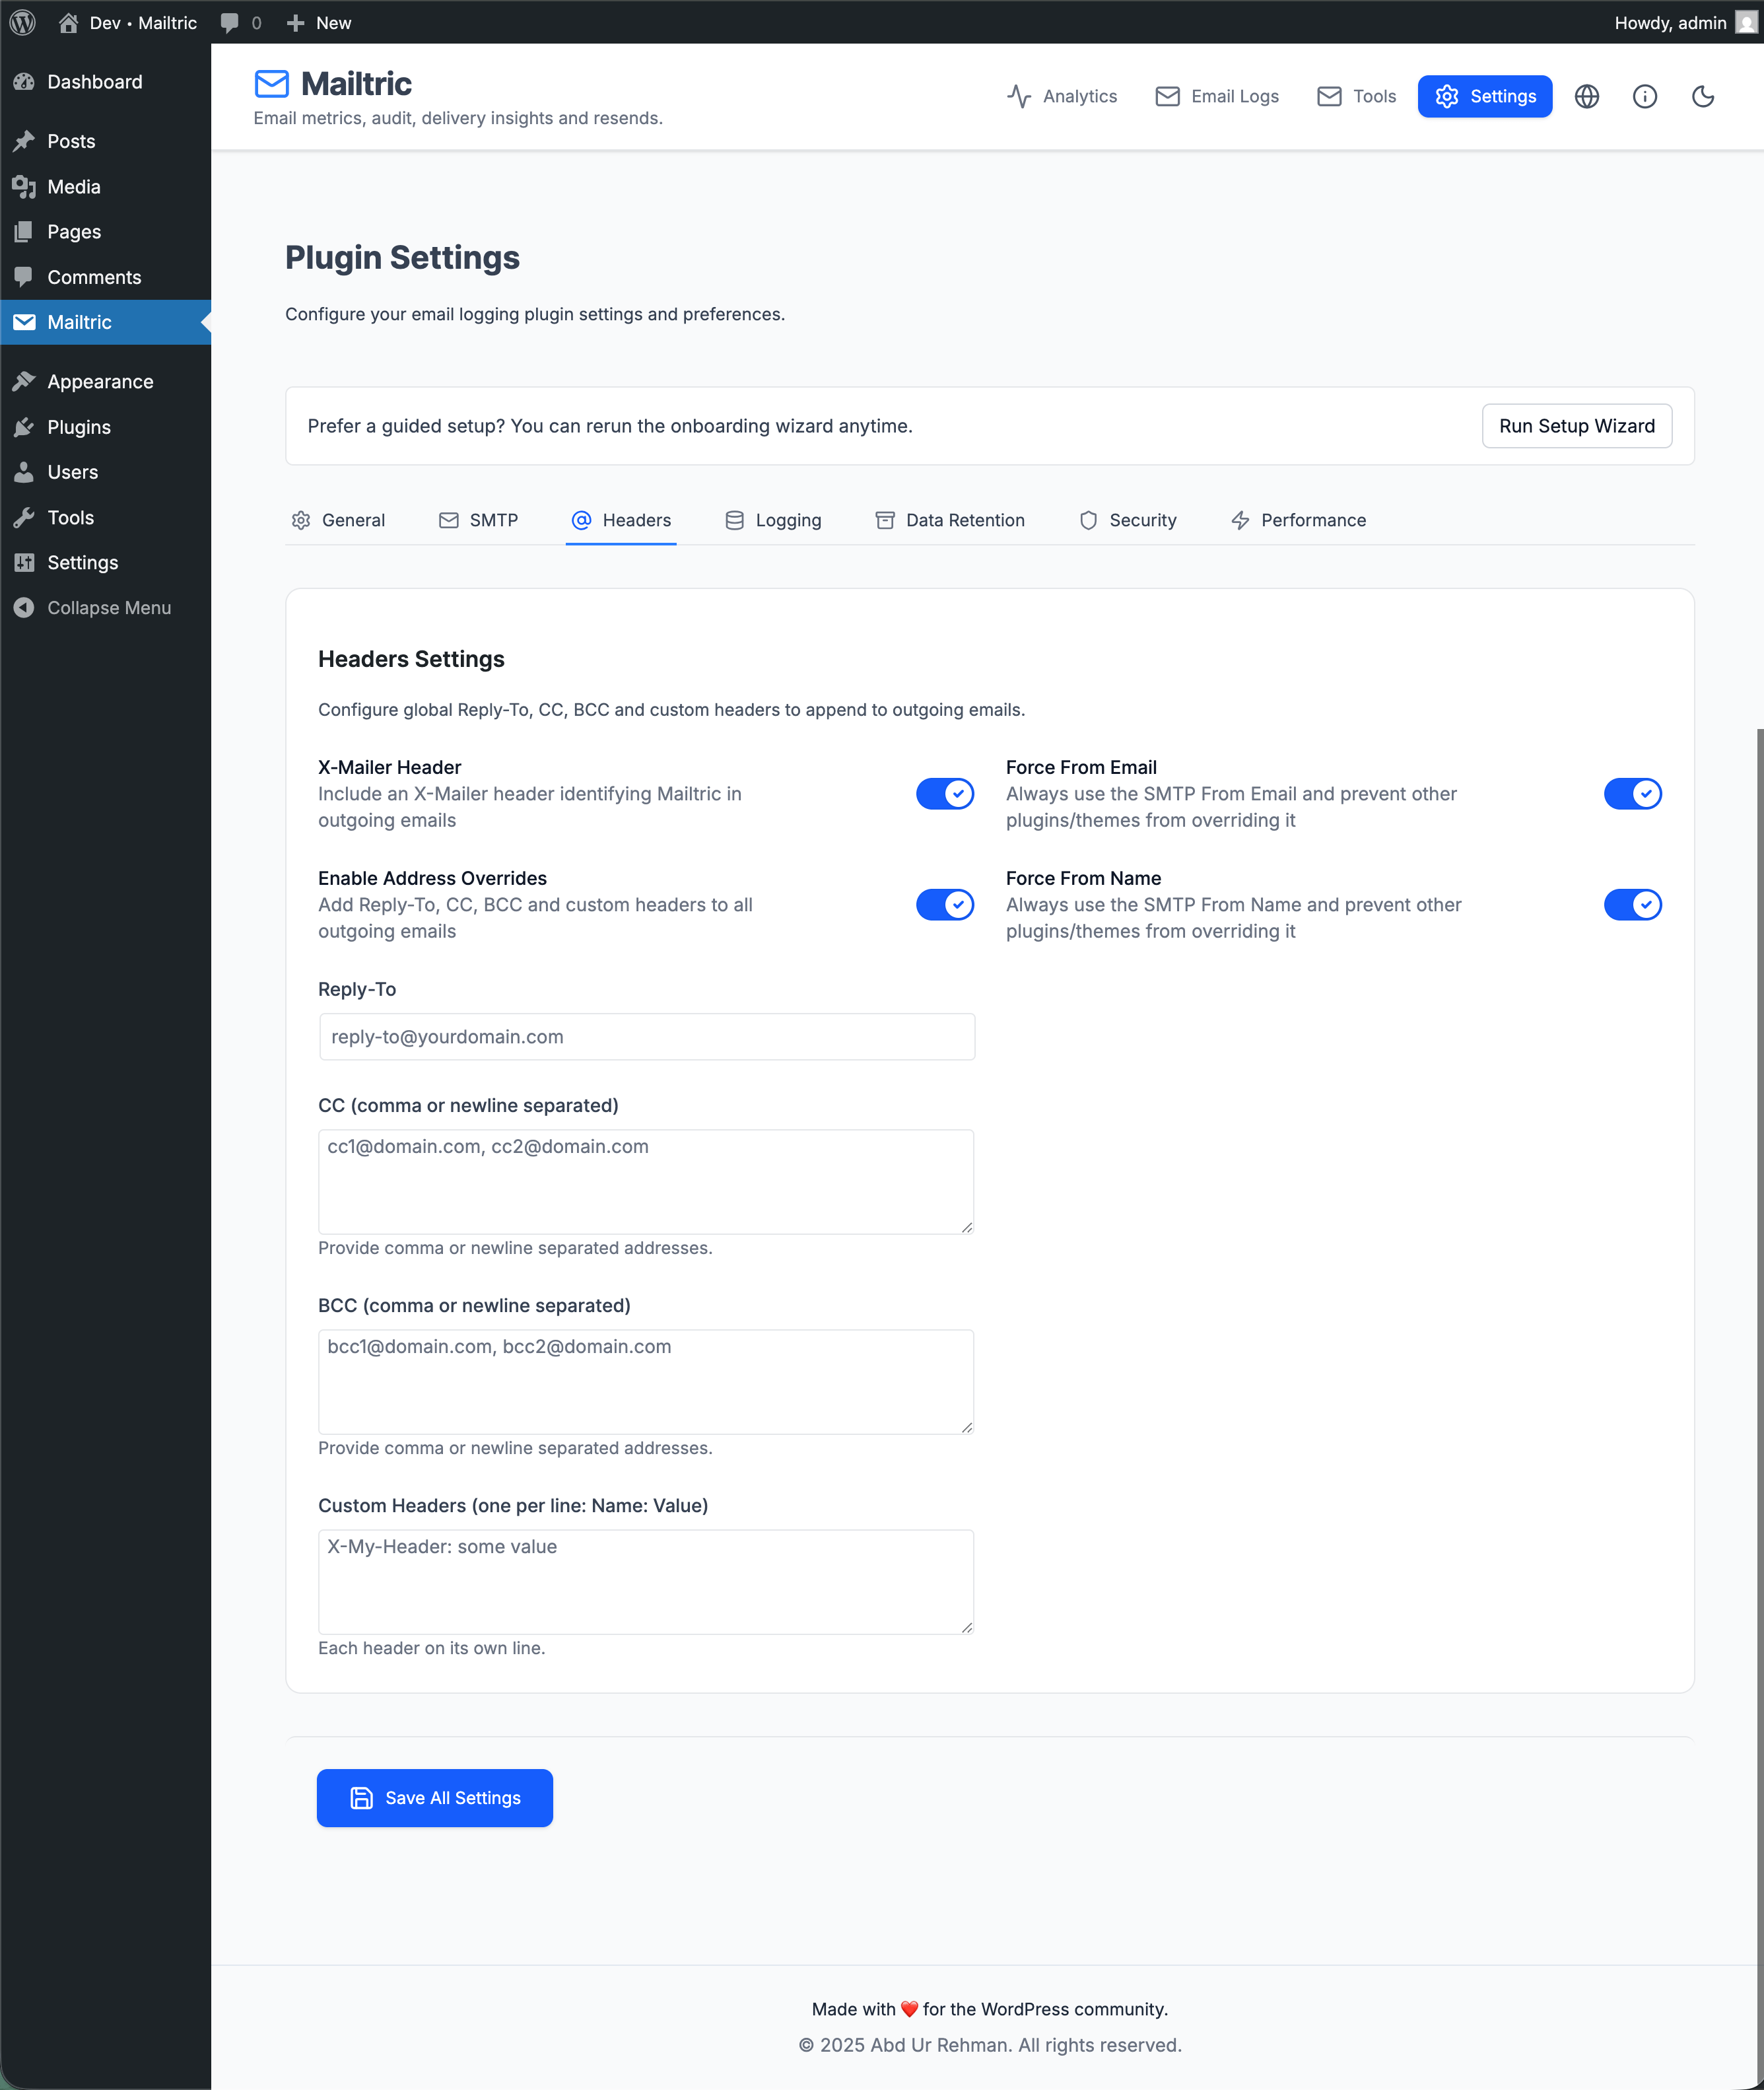Click the info icon in the header

point(1645,96)
